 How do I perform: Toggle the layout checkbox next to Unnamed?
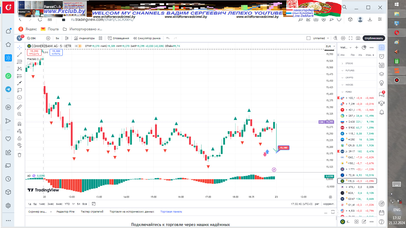[x=309, y=38]
